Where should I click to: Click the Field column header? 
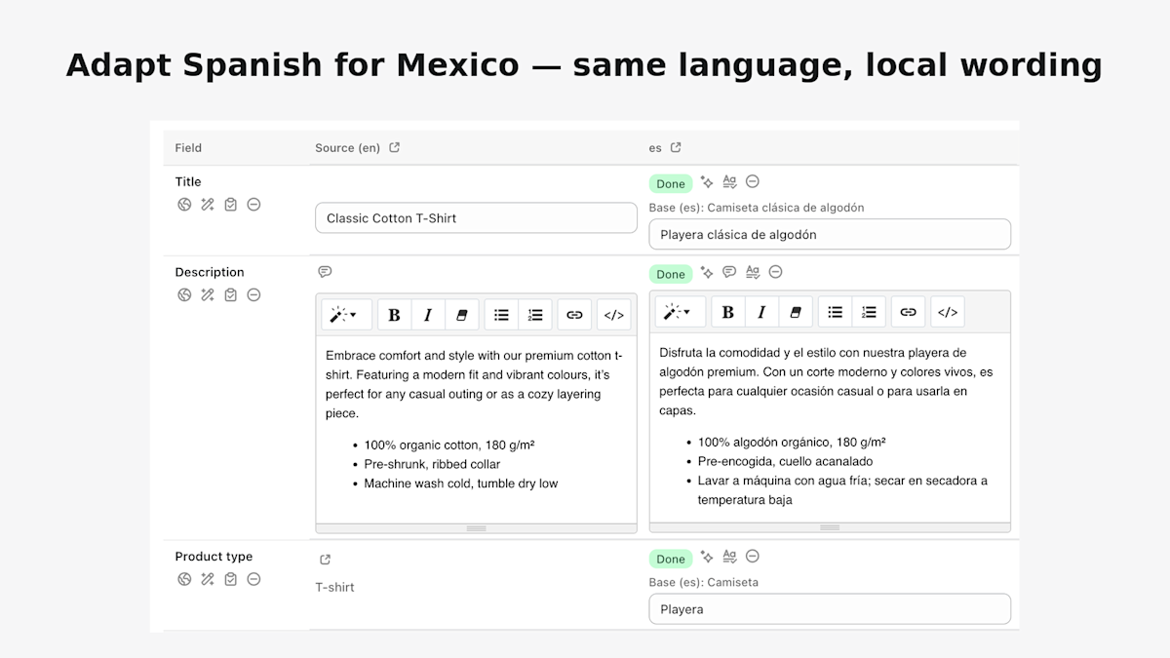(x=188, y=148)
